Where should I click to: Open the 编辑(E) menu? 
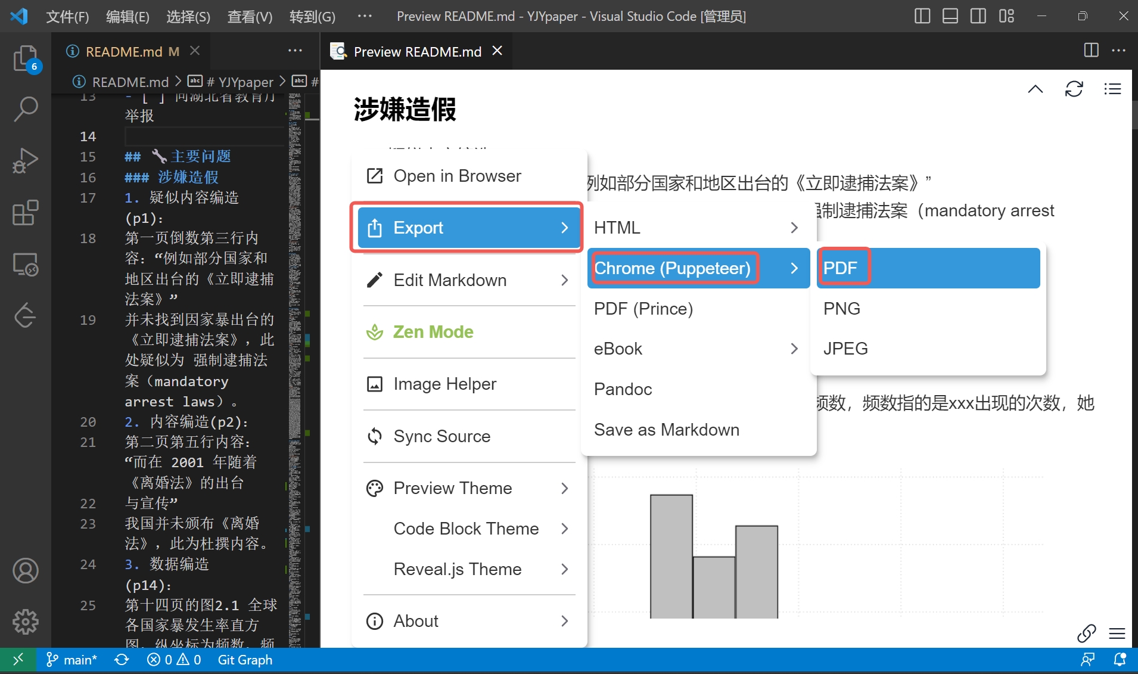point(128,16)
